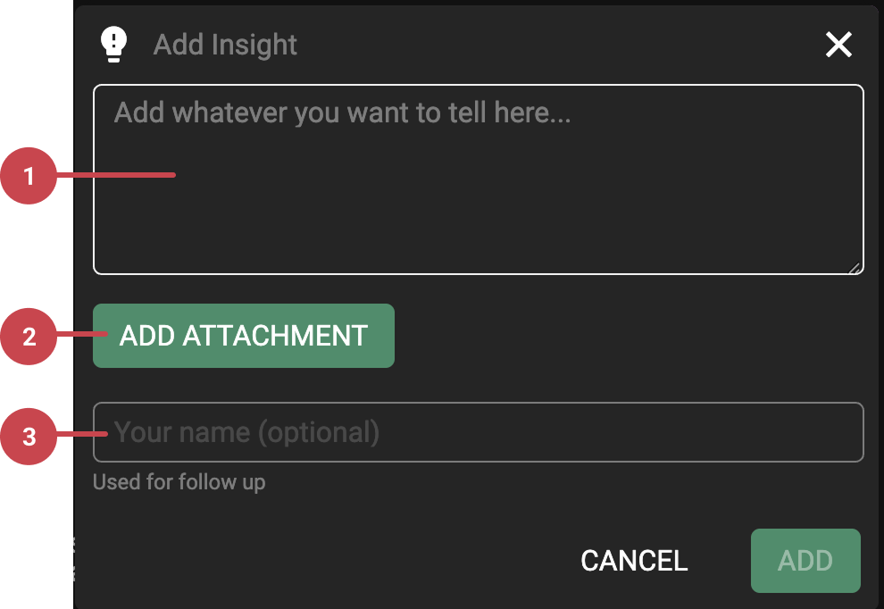Select the insight idea bulb symbol in the header
The height and width of the screenshot is (609, 884).
(x=113, y=44)
